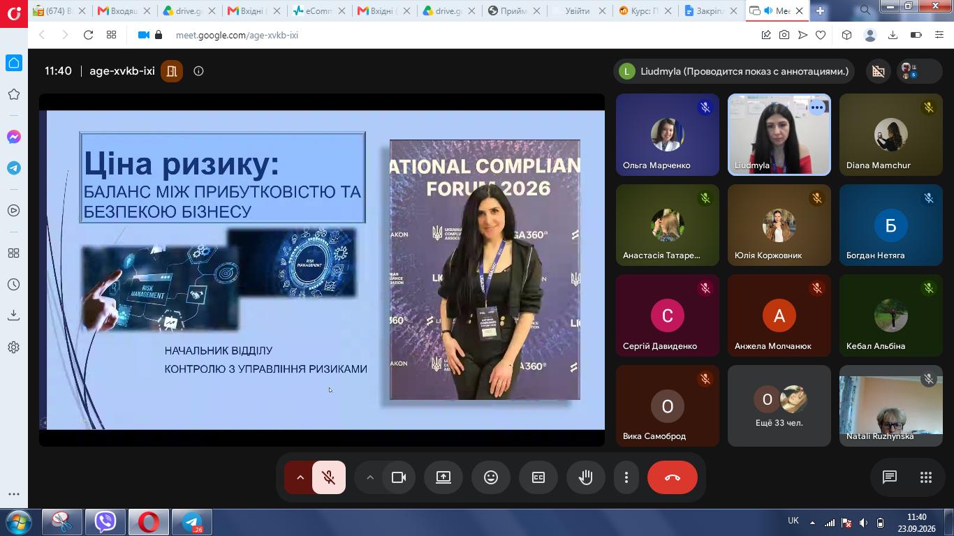Open meeting info icon next to code
Viewport: 954px width, 536px height.
[x=198, y=71]
